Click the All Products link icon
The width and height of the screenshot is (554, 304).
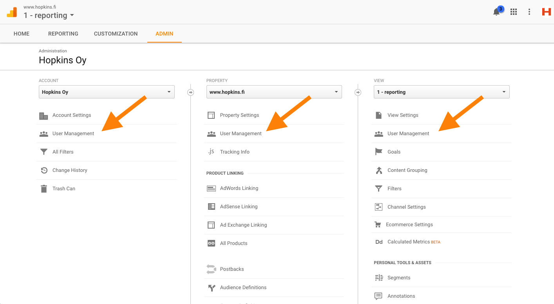211,243
